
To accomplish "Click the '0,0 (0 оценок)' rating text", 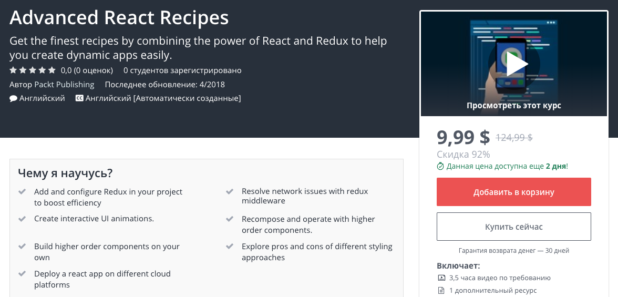I will click(x=87, y=70).
